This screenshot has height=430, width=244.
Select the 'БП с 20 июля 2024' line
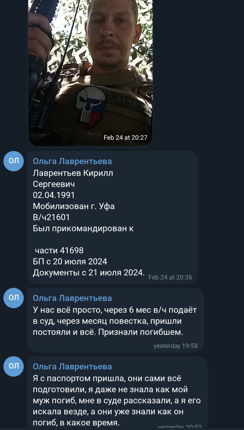(70, 261)
